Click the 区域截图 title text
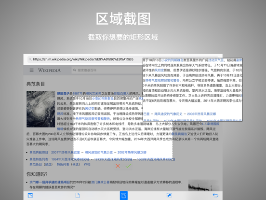Screen dimensions: 266x200 pyautogui.click(x=123, y=19)
